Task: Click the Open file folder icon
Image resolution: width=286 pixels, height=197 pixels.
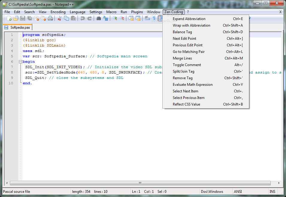Action: [x=16, y=19]
